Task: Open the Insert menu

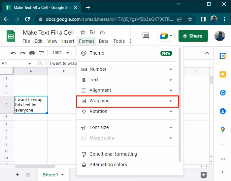Action: (x=68, y=41)
